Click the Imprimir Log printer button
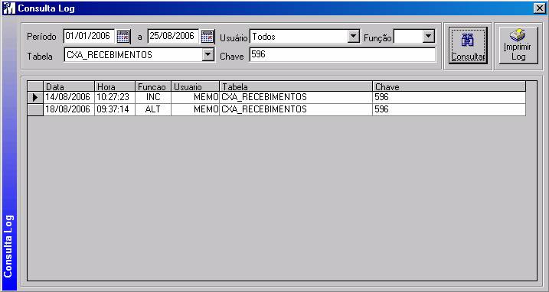 (x=518, y=45)
